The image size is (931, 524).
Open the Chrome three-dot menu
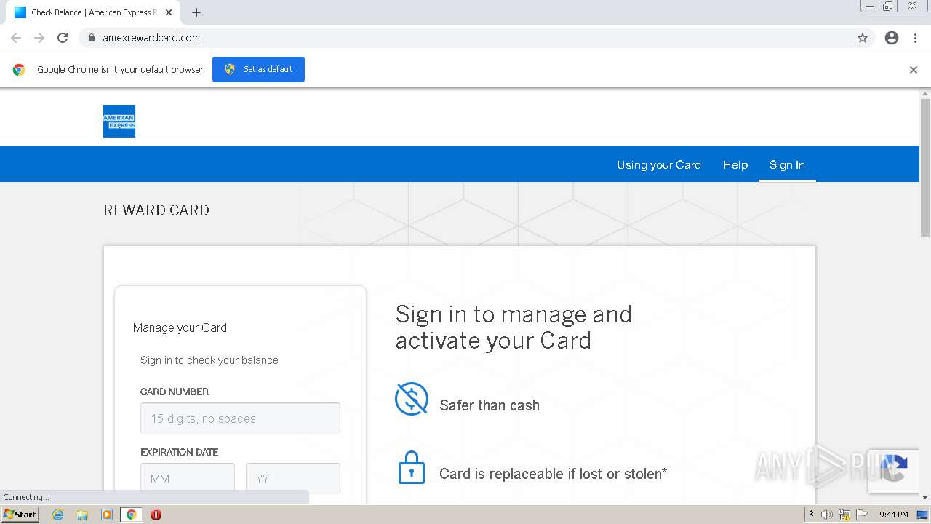click(915, 38)
